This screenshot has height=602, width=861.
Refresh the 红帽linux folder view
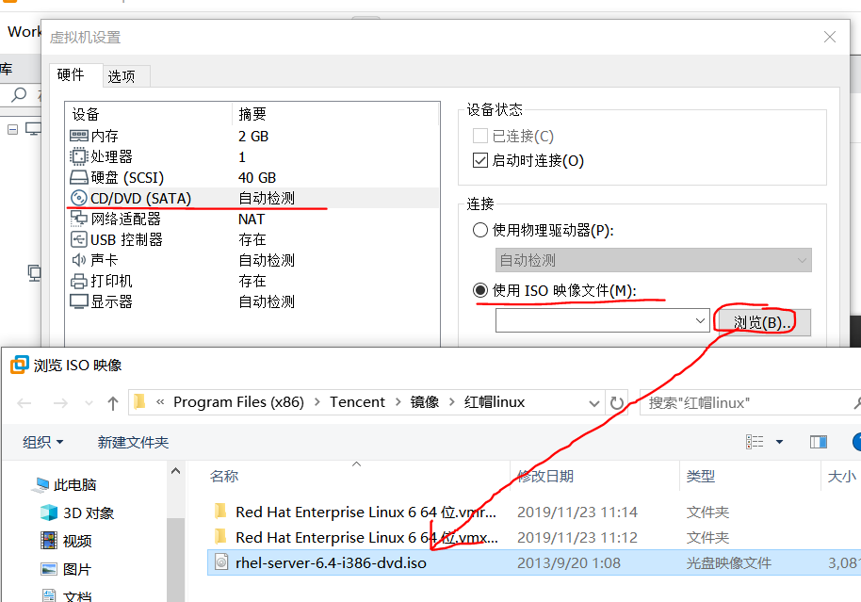617,403
